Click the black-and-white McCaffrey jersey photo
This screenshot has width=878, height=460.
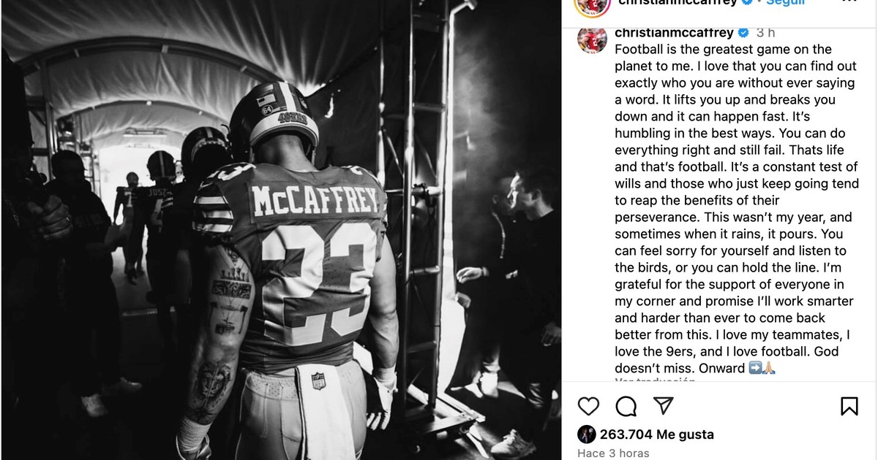(281, 230)
